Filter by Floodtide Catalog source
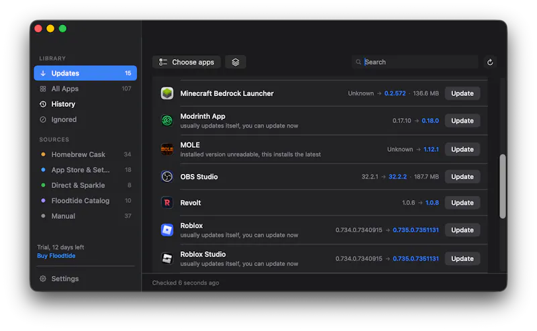 point(85,201)
